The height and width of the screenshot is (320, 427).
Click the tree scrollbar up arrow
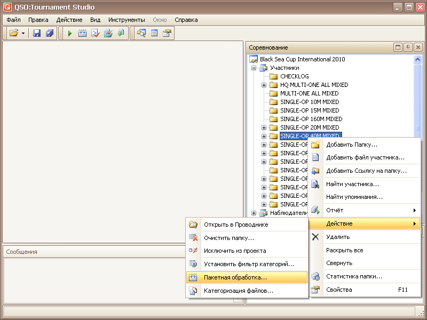coord(418,59)
